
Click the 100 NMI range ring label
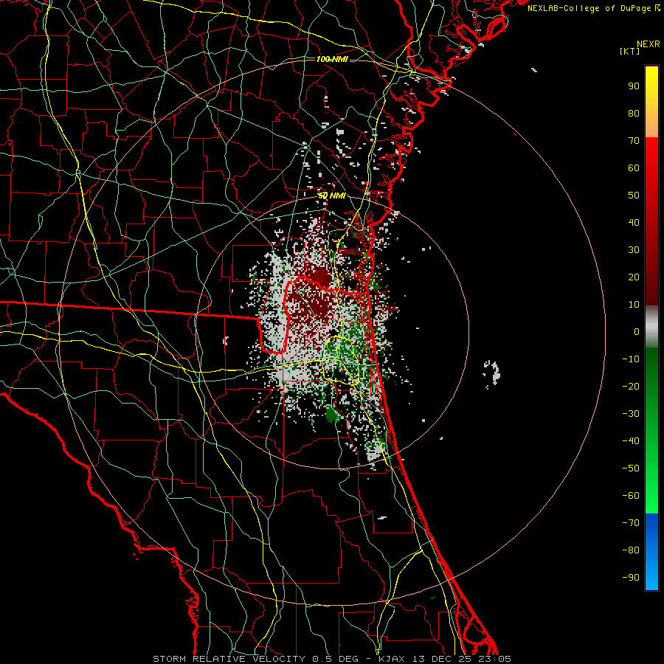coord(332,59)
